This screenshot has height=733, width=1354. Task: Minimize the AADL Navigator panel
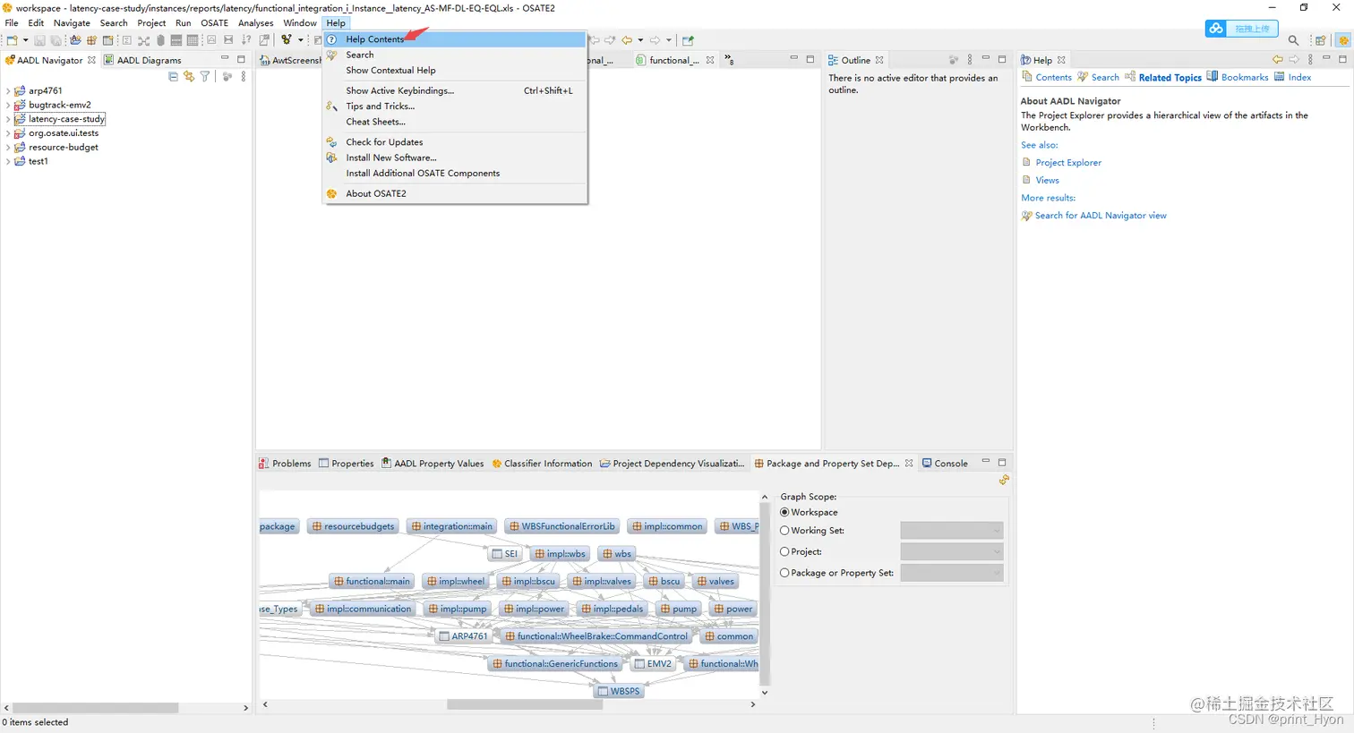tap(225, 59)
